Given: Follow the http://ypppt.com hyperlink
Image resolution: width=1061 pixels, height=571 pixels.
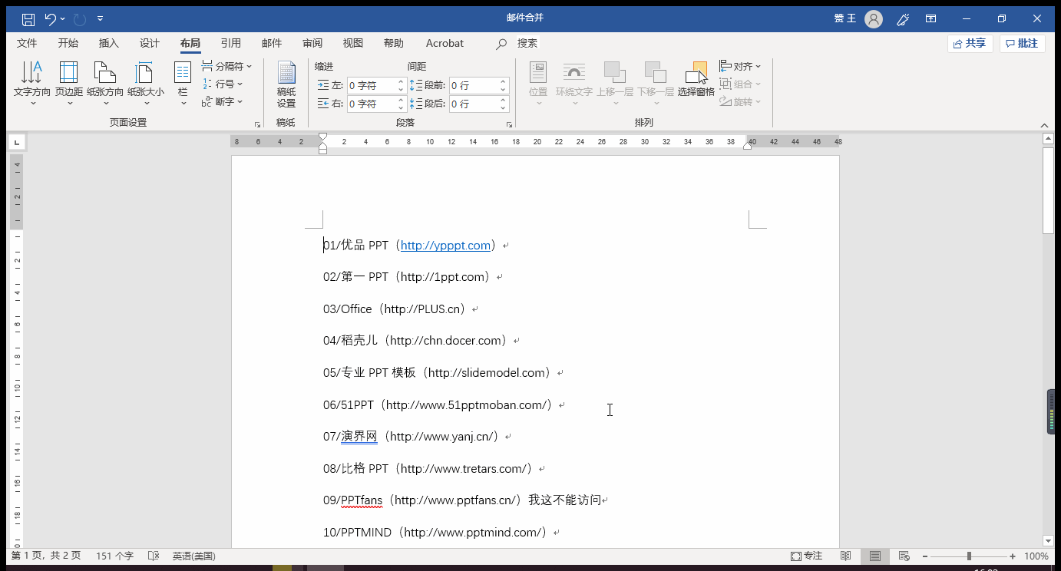Looking at the screenshot, I should tap(444, 245).
